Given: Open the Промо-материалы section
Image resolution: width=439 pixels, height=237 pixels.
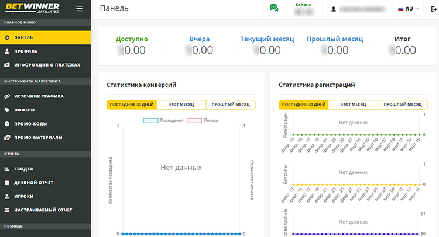Looking at the screenshot, I should pyautogui.click(x=45, y=137).
